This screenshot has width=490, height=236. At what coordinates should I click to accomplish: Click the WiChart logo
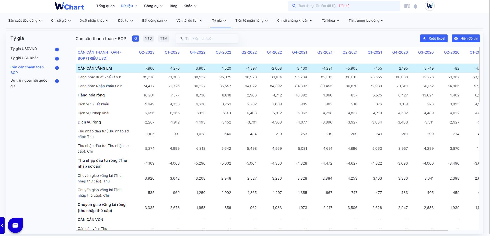[x=69, y=6]
